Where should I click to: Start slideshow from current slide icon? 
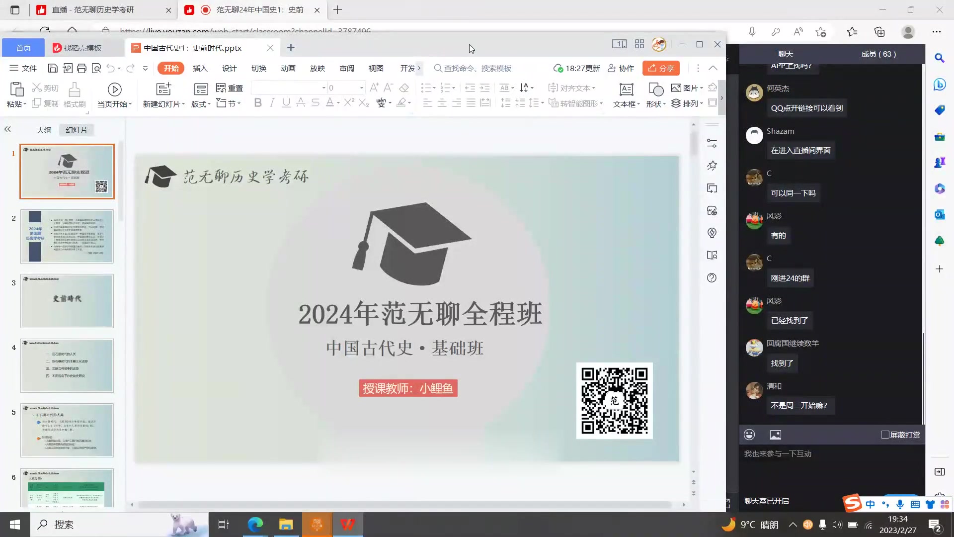pyautogui.click(x=114, y=89)
